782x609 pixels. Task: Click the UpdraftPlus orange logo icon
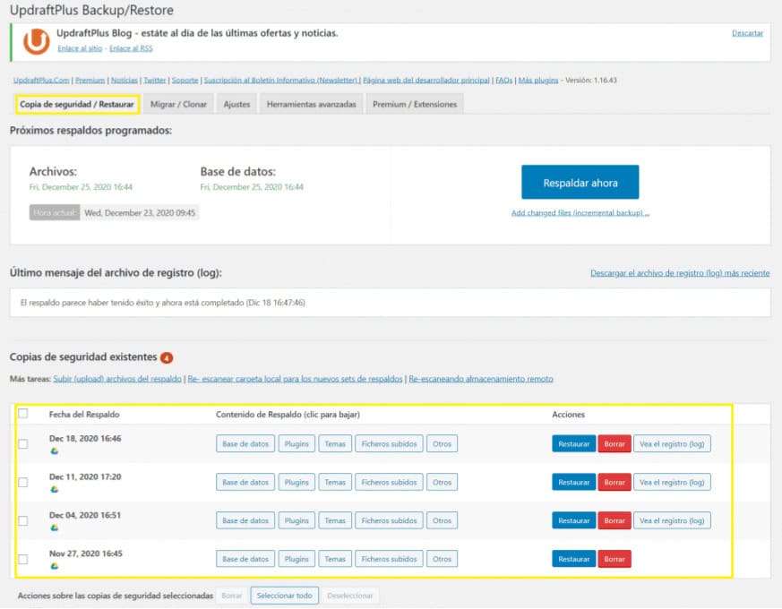point(37,41)
